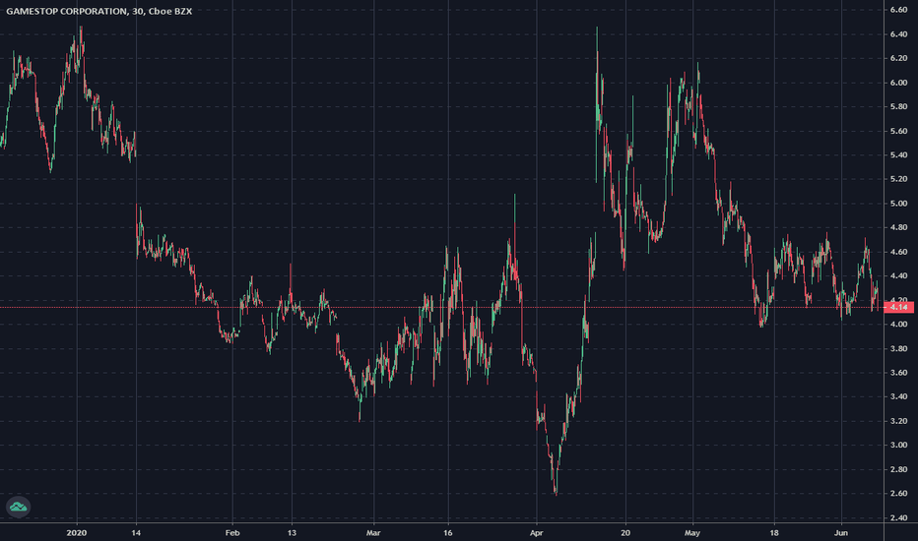Click the 3.00 price axis label
918x541 pixels.
[898, 445]
